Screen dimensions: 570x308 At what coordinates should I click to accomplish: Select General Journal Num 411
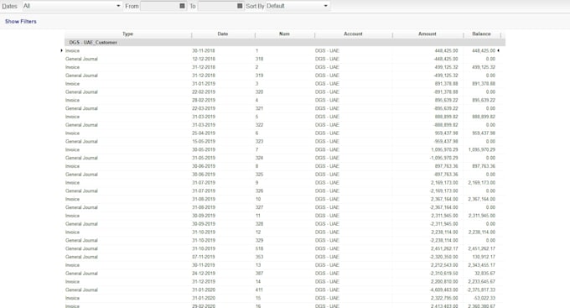coord(259,290)
